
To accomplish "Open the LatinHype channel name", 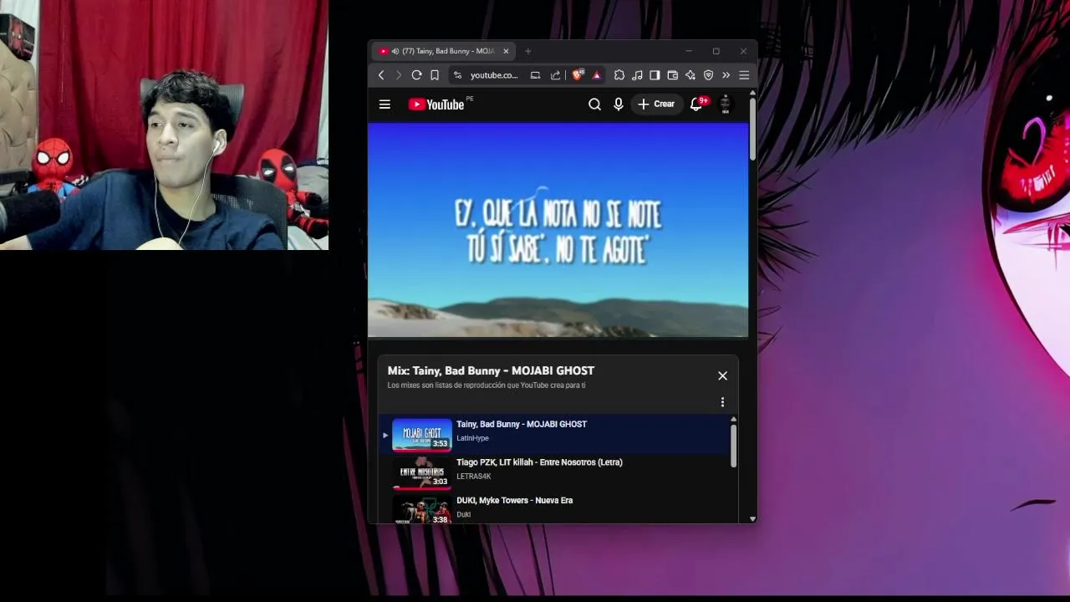I will coord(472,438).
